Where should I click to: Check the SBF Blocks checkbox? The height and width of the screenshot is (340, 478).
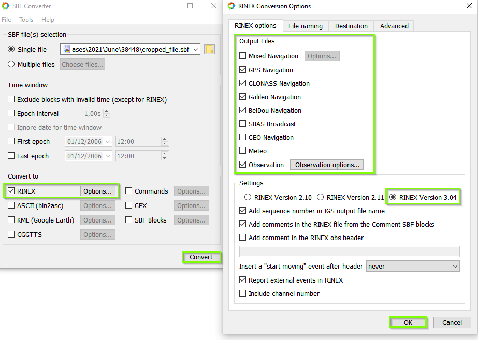[128, 220]
